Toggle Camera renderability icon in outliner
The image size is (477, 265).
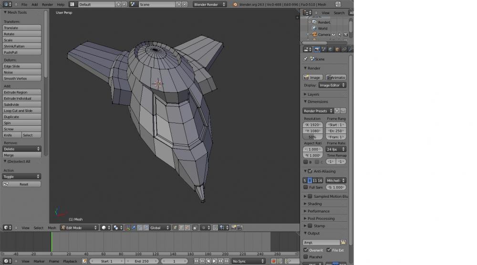pos(345,35)
